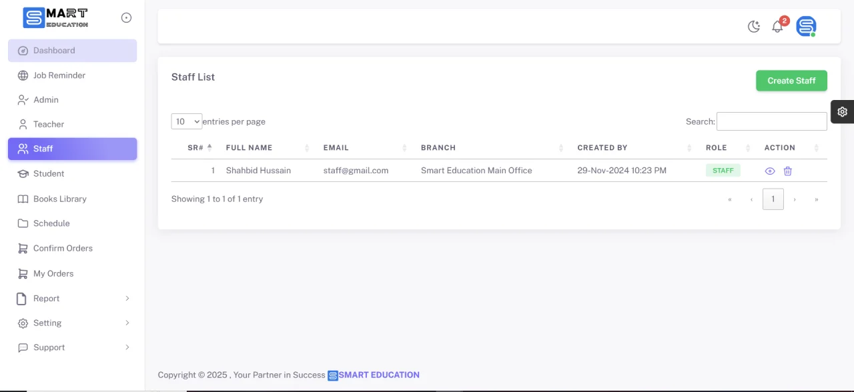Click the Schedule folder icon
This screenshot has width=854, height=392.
23,223
